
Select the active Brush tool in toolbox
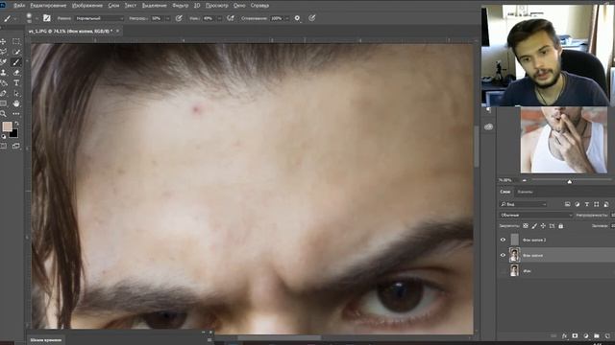point(16,62)
